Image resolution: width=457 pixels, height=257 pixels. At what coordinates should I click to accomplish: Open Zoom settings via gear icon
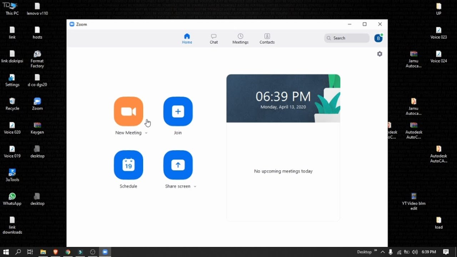(380, 54)
